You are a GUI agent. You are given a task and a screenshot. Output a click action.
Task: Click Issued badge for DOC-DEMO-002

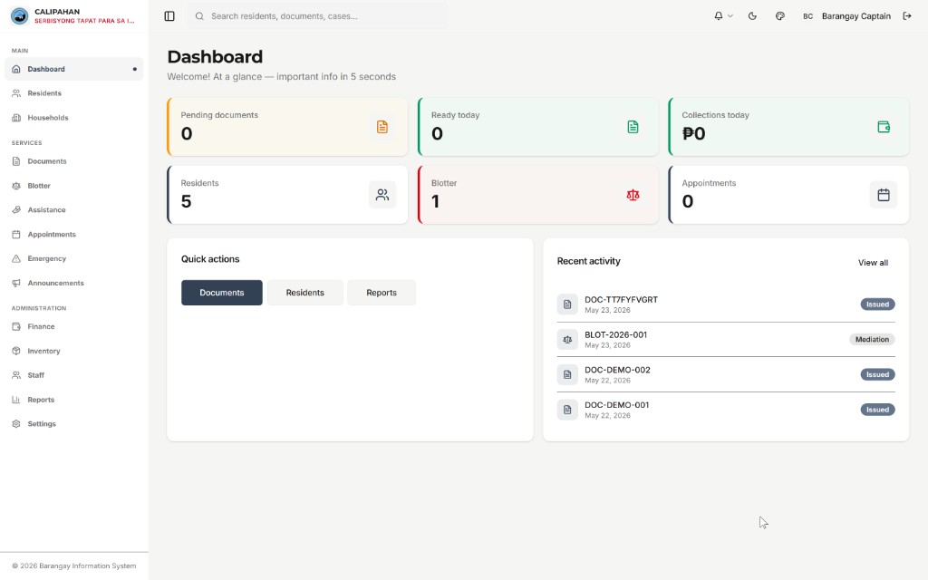click(877, 374)
